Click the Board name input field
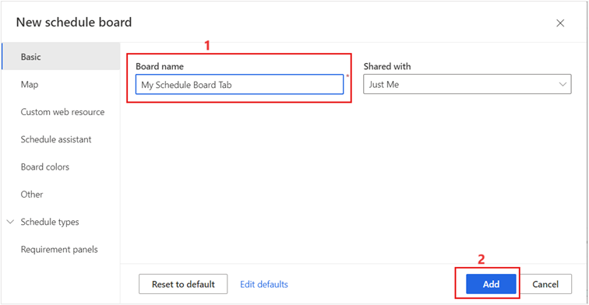Image resolution: width=589 pixels, height=305 pixels. pos(239,84)
